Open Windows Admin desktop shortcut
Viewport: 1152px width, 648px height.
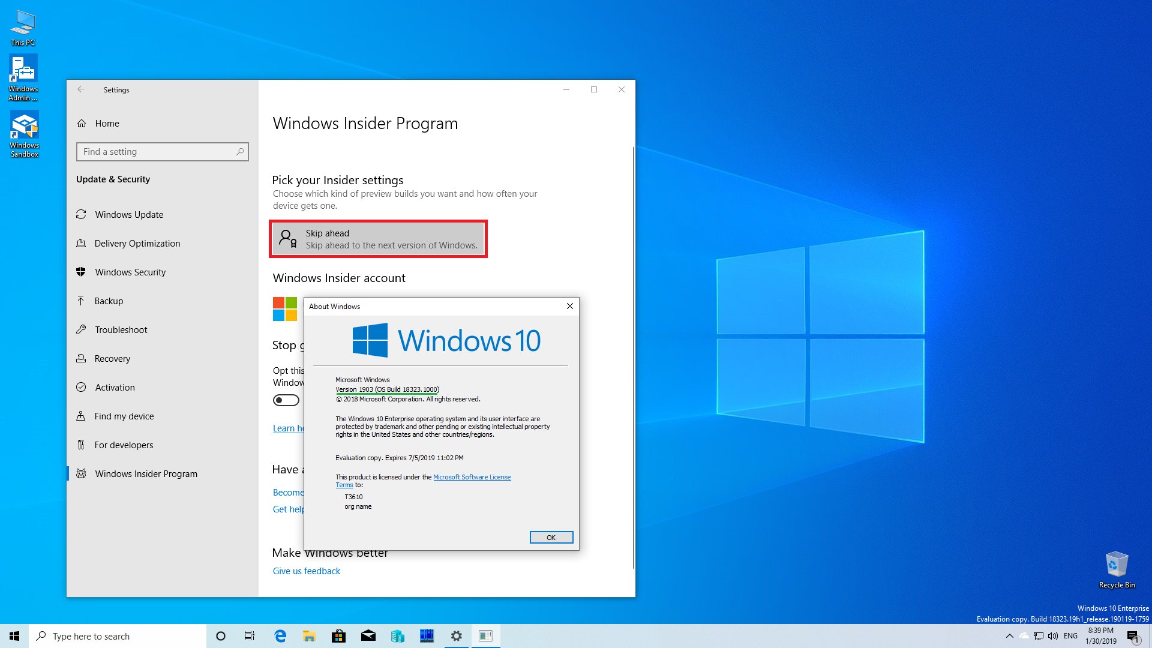tap(23, 78)
